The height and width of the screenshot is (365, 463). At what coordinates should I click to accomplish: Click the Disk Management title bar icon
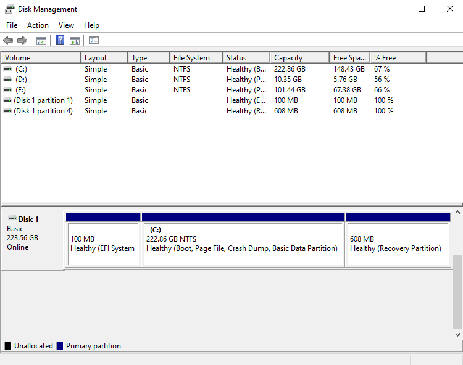(x=9, y=9)
